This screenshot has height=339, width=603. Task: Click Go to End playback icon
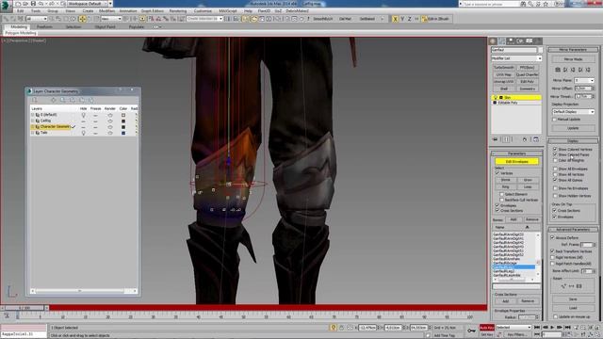pos(567,328)
